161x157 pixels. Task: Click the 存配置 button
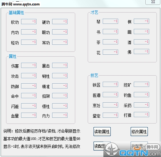[139, 146]
